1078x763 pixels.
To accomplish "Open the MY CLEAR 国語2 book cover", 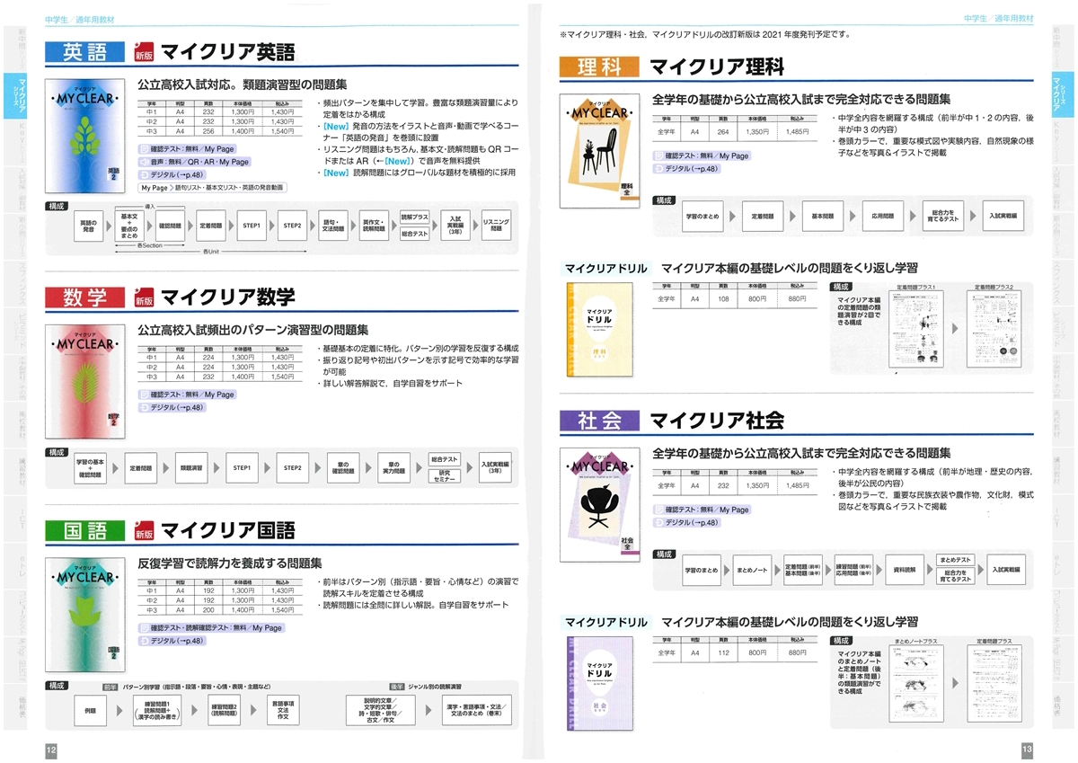I will click(85, 613).
